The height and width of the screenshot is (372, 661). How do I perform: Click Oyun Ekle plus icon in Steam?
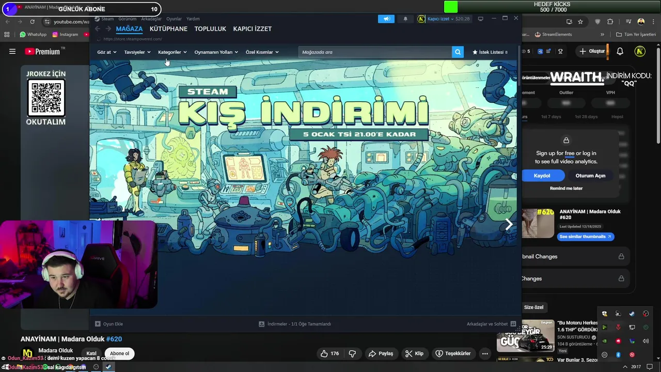coord(98,324)
